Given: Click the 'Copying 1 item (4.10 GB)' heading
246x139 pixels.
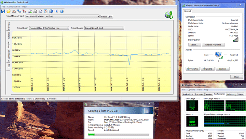Looking at the screenshot, I should tap(103, 111).
